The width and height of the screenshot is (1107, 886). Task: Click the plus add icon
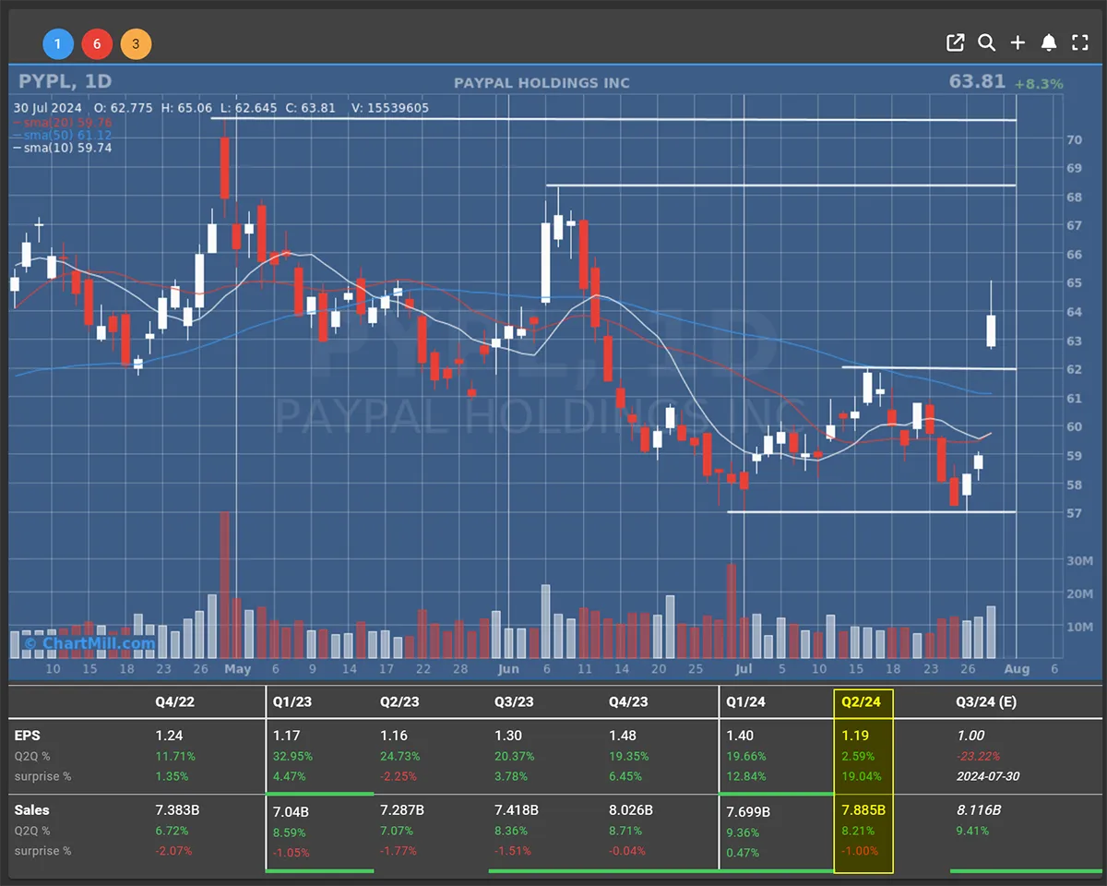pyautogui.click(x=1018, y=42)
